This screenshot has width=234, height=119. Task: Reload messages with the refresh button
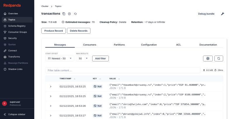coord(219,58)
